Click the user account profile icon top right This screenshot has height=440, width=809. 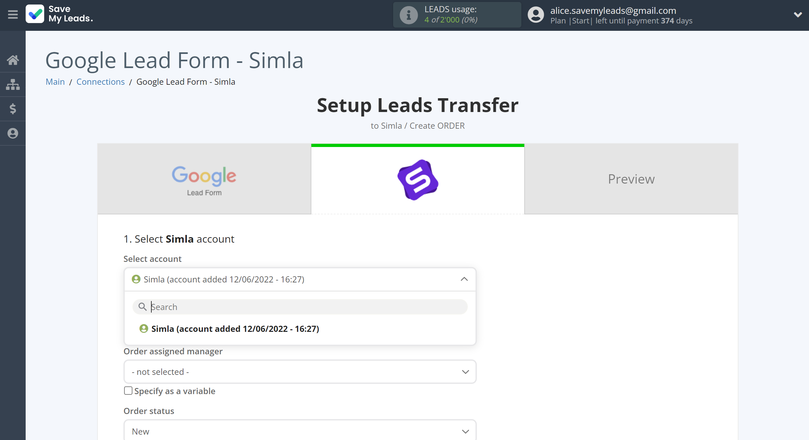click(535, 15)
